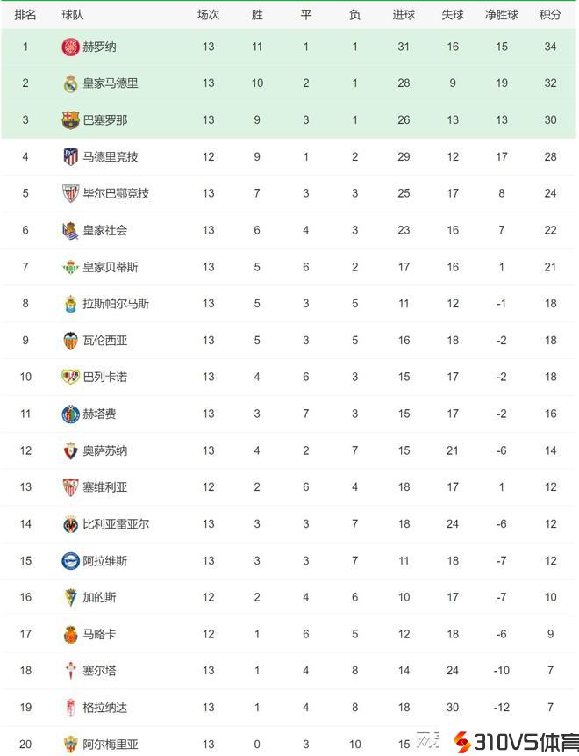Click the Real Betis crest icon
Viewport: 579px width, 756px height.
[x=70, y=267]
